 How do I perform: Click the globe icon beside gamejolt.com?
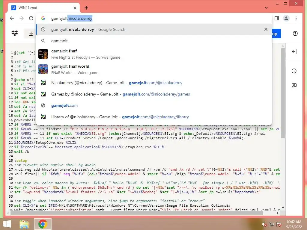click(x=43, y=105)
